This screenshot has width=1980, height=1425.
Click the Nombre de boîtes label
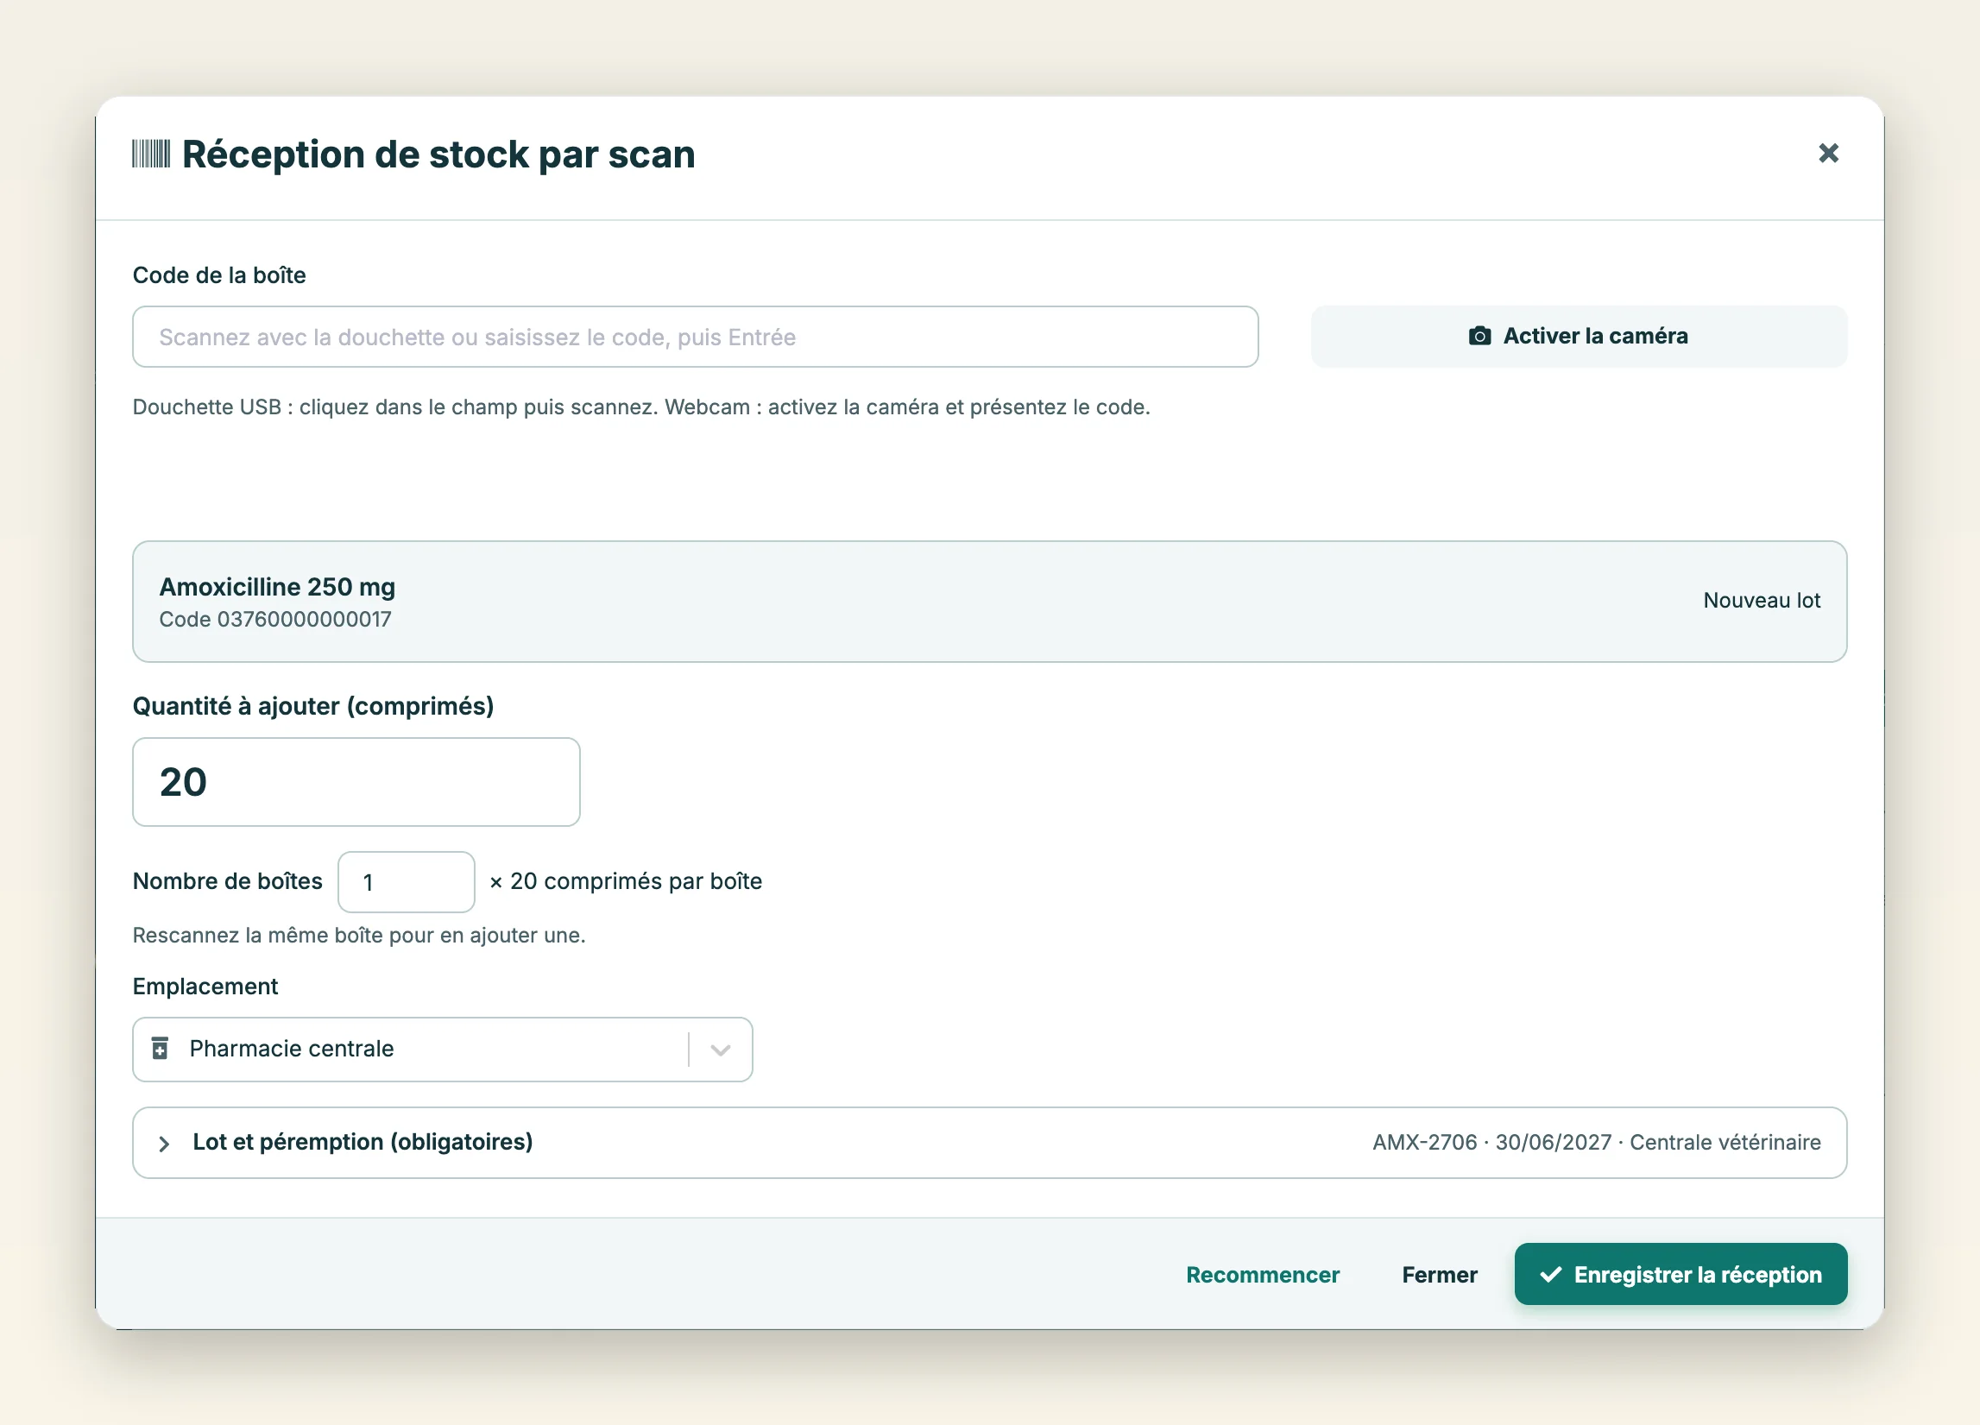(x=227, y=881)
